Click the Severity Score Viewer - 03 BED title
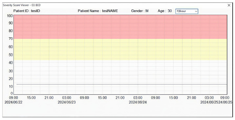Screen dimensions: 235x120 [x=22, y=5]
